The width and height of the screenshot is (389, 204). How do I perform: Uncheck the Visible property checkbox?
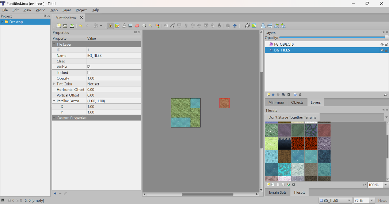[x=89, y=67]
